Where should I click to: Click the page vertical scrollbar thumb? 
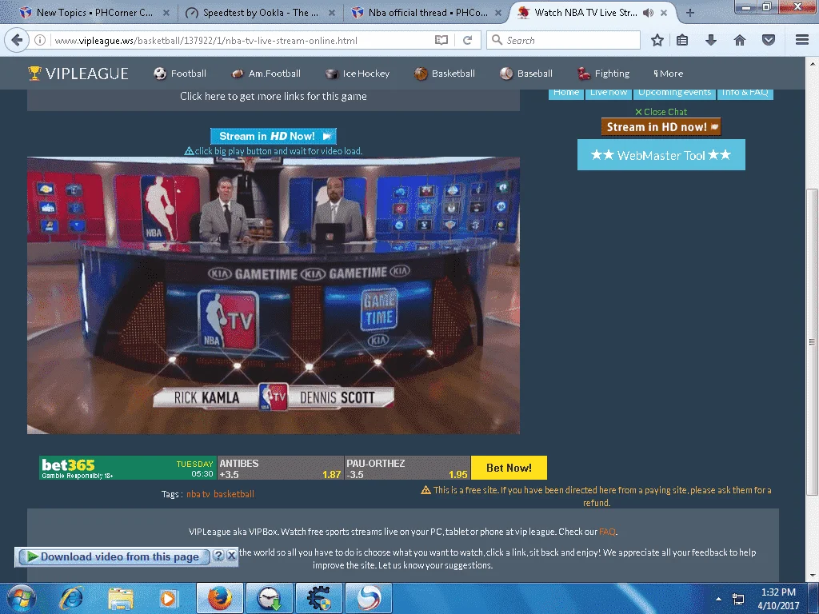[x=813, y=342]
